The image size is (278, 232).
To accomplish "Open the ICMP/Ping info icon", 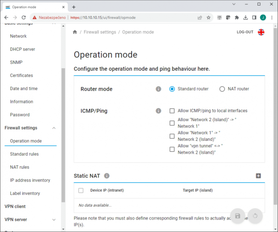I will click(158, 111).
